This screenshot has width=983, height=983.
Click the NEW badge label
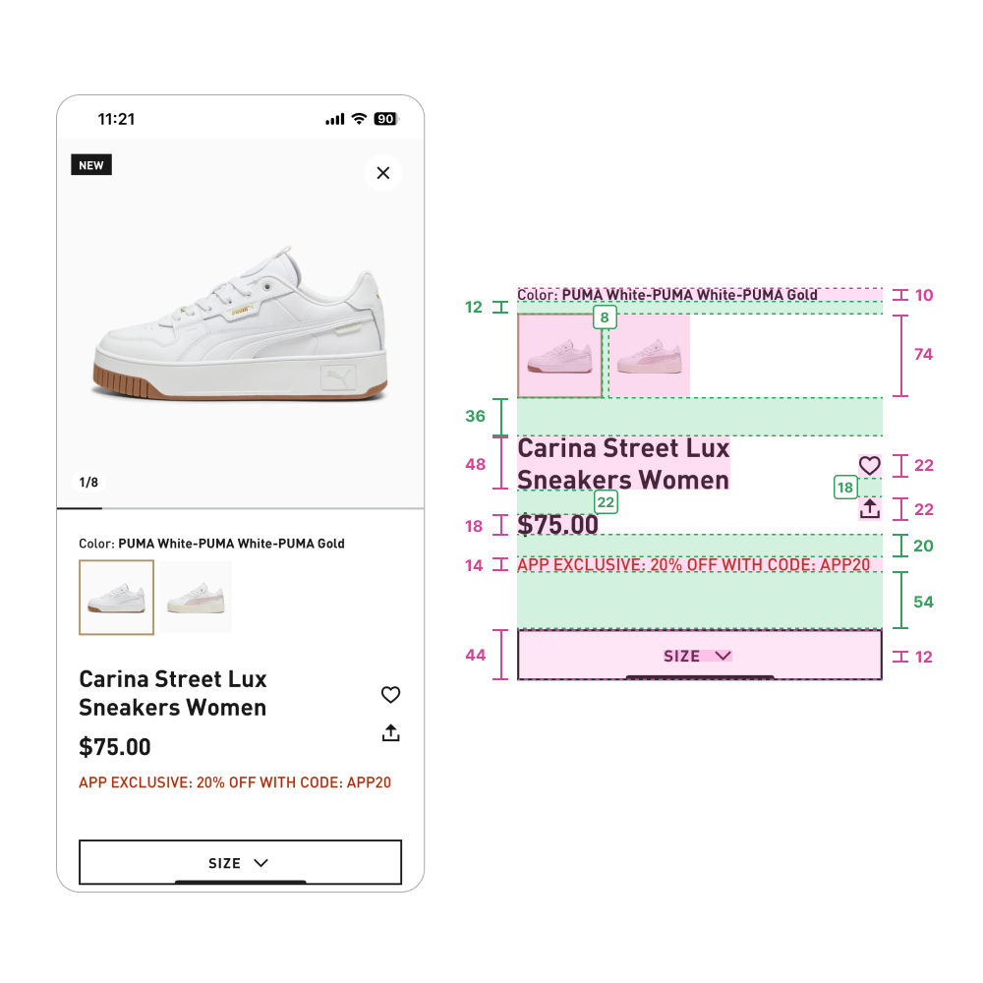click(91, 165)
